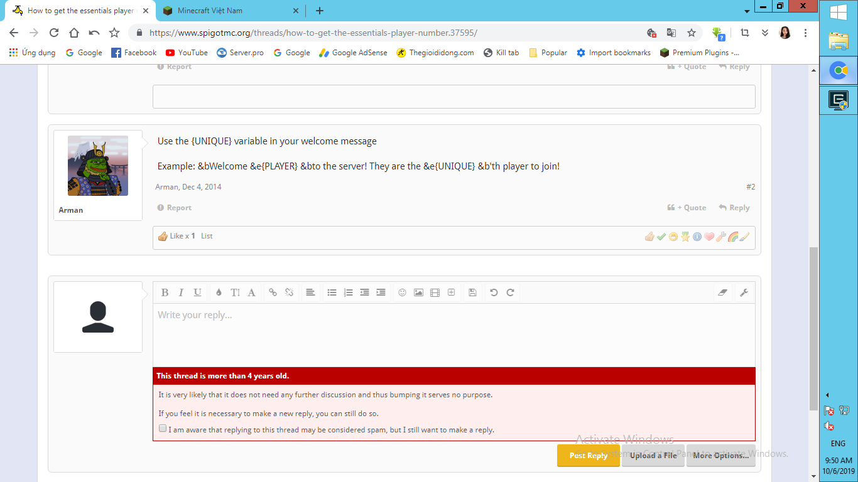Indent the text in the editor

click(x=381, y=292)
